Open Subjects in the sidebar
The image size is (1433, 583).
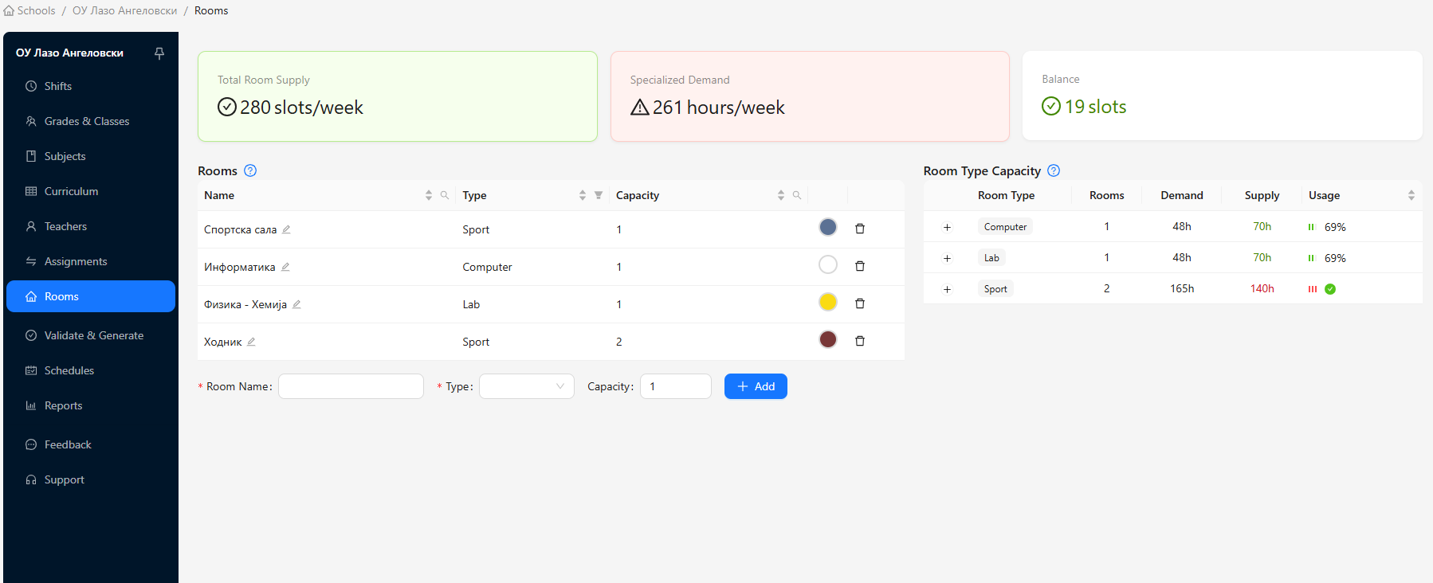(x=91, y=156)
